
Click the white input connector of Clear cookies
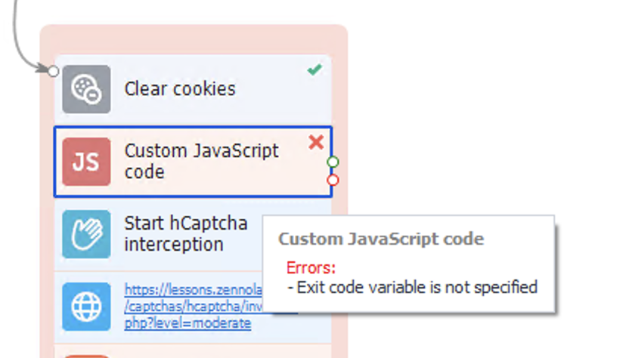coord(53,71)
